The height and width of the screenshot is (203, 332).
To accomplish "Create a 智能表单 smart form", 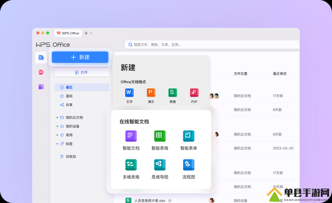I will 189,140.
